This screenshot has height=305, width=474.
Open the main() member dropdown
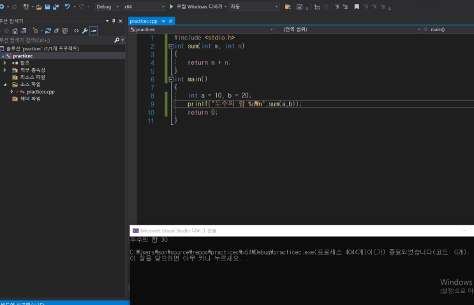click(x=448, y=29)
